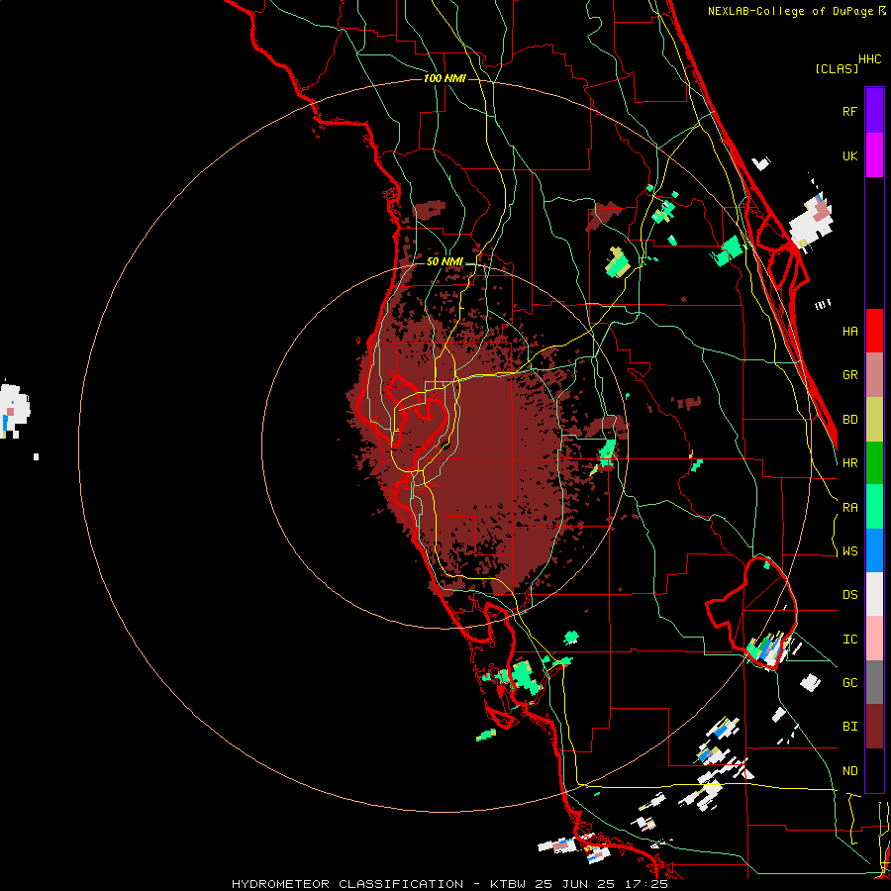Click the HR legend label
The image size is (891, 891).
click(x=849, y=463)
